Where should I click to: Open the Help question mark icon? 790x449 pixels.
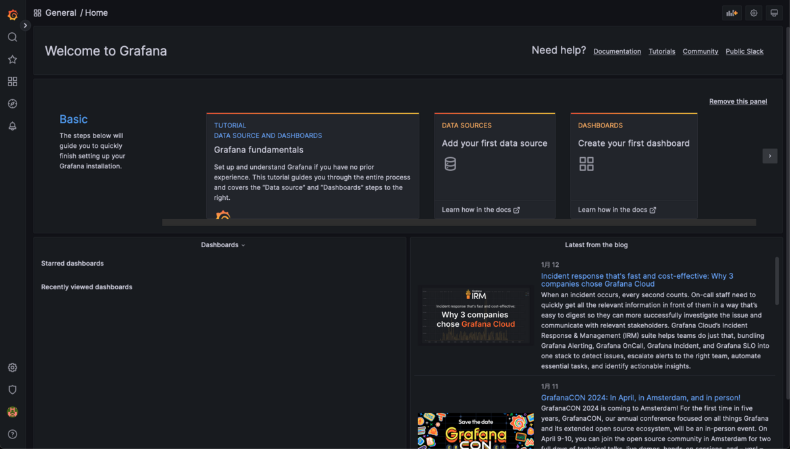13,434
